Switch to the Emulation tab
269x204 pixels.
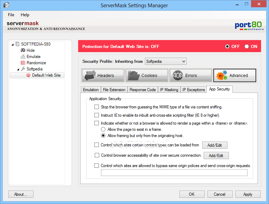click(91, 90)
